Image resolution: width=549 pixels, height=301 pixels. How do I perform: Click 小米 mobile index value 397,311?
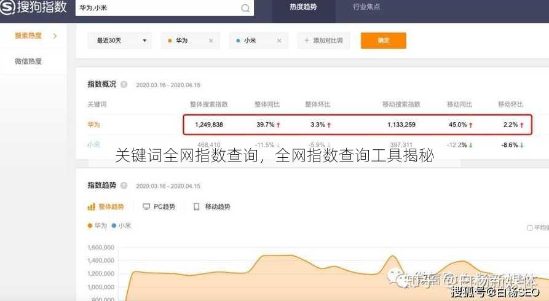tap(401, 144)
